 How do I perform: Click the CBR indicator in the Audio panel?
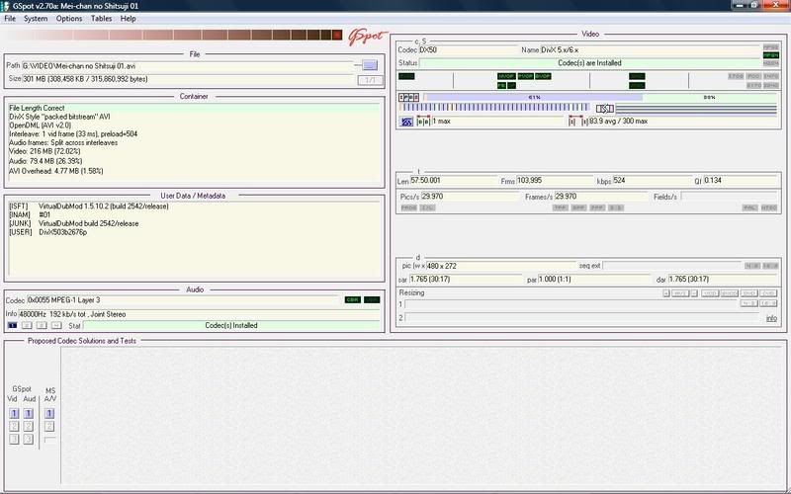tap(352, 299)
